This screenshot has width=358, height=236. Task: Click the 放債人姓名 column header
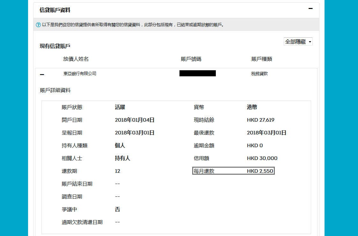pyautogui.click(x=76, y=59)
